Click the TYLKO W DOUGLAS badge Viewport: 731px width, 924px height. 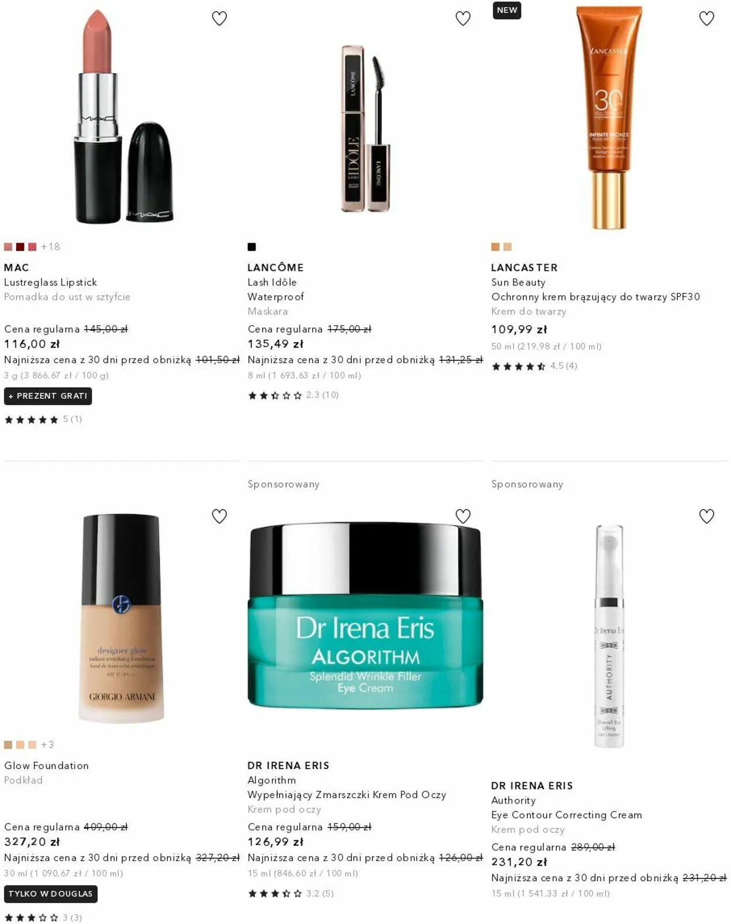tap(51, 894)
